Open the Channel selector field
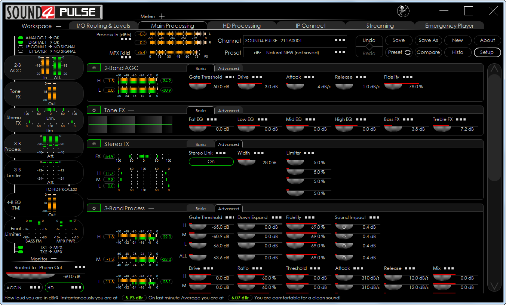The height and width of the screenshot is (305, 506). click(x=295, y=40)
